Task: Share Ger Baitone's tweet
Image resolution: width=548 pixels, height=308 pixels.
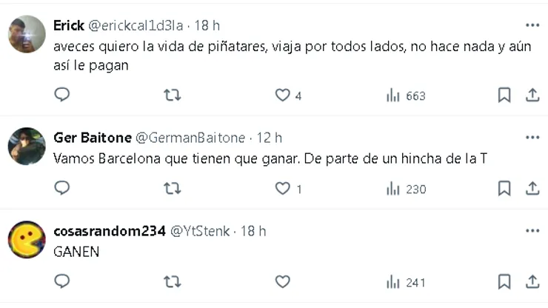Action: [x=532, y=189]
